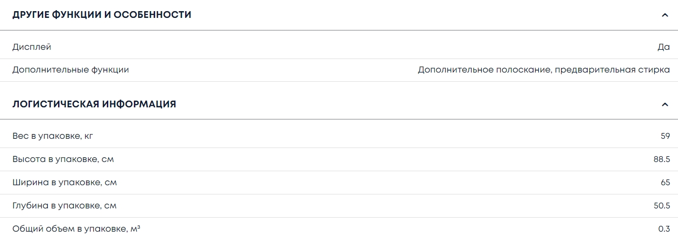
Task: Click the package depth value 50.5
Action: tap(662, 206)
